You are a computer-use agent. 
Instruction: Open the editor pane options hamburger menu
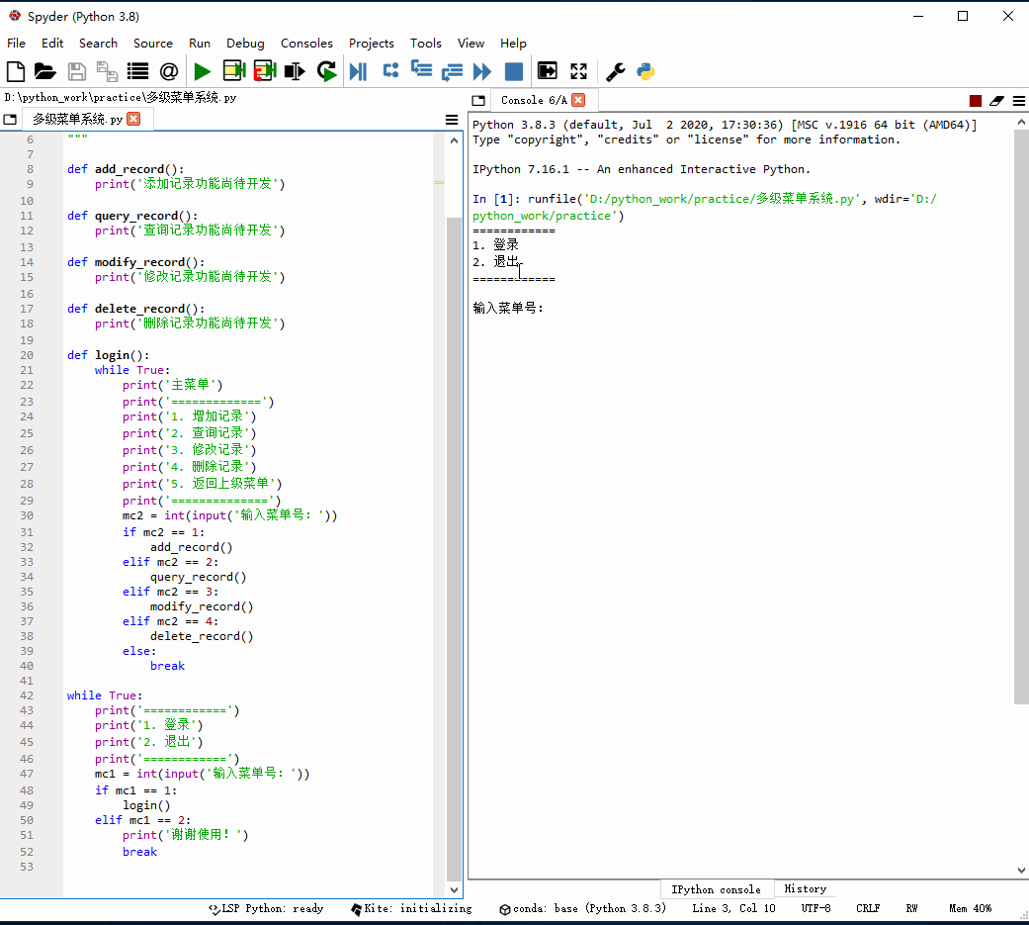coord(452,120)
